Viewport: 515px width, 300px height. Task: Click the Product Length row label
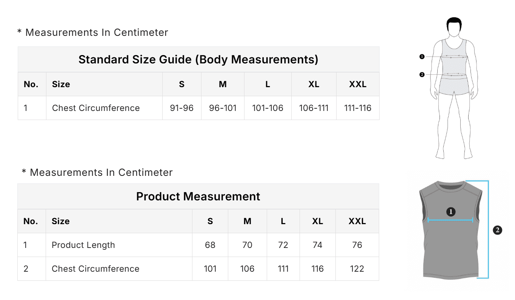point(83,245)
